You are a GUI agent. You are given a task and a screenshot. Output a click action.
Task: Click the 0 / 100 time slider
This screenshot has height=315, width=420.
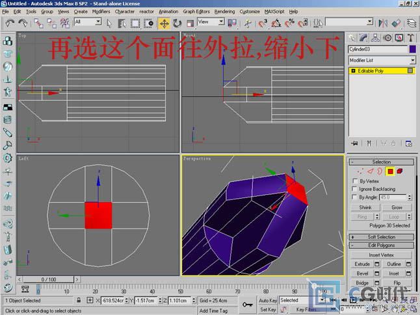coord(49,279)
